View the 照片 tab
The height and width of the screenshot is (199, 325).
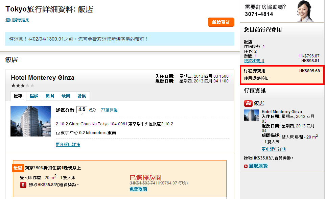pos(50,96)
